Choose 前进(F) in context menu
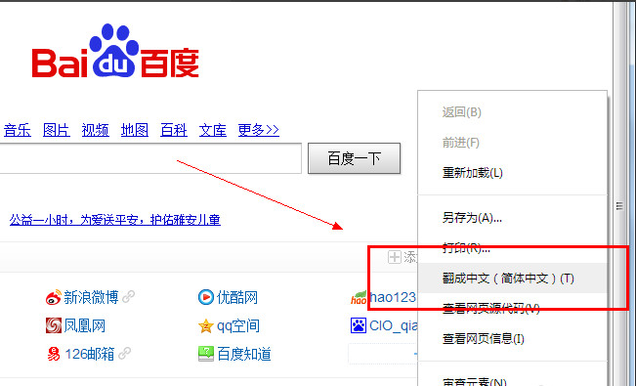The height and width of the screenshot is (386, 636). (x=512, y=143)
